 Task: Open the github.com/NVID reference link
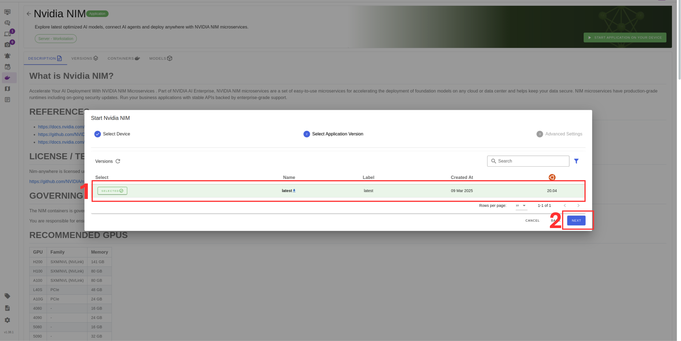click(61, 134)
